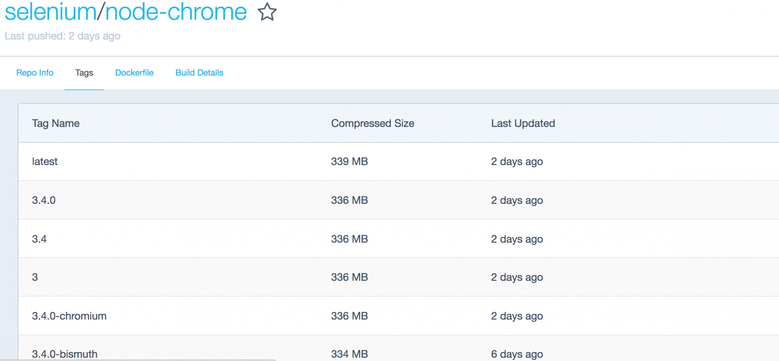Click '2 days ago' in 3.4.0-chromium row
Screen dimensions: 779x361
[x=517, y=316]
